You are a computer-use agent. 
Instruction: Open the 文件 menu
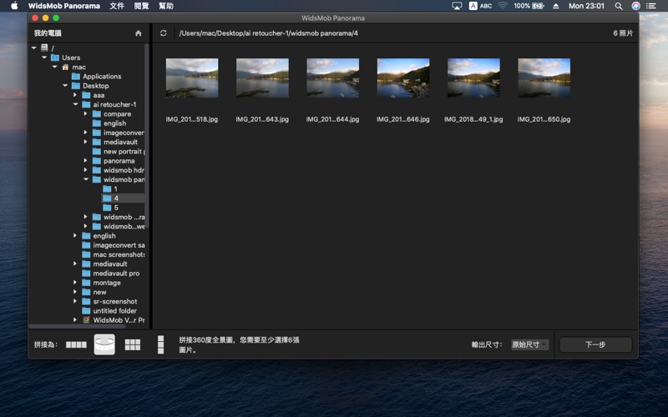click(117, 6)
